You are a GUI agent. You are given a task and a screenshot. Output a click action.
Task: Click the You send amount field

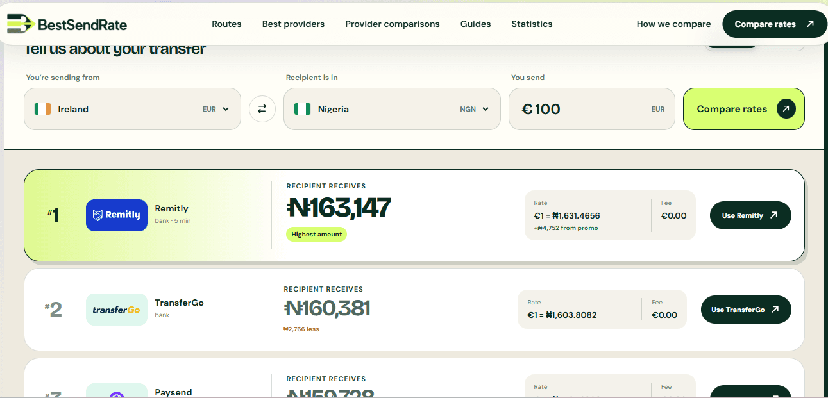coord(592,109)
